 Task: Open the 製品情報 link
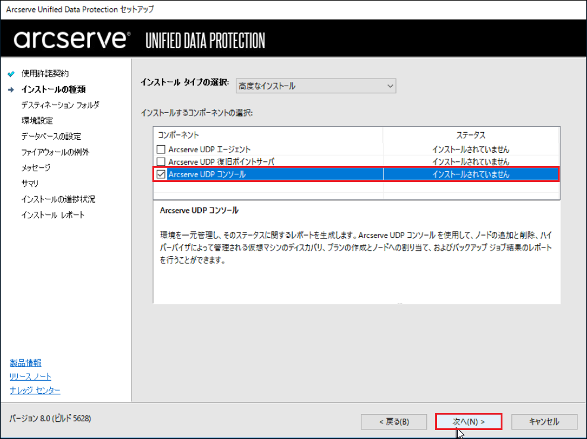pyautogui.click(x=26, y=363)
